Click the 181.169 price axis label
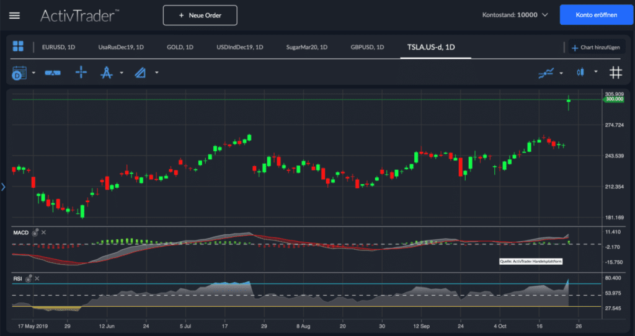This screenshot has width=635, height=336. tap(614, 218)
